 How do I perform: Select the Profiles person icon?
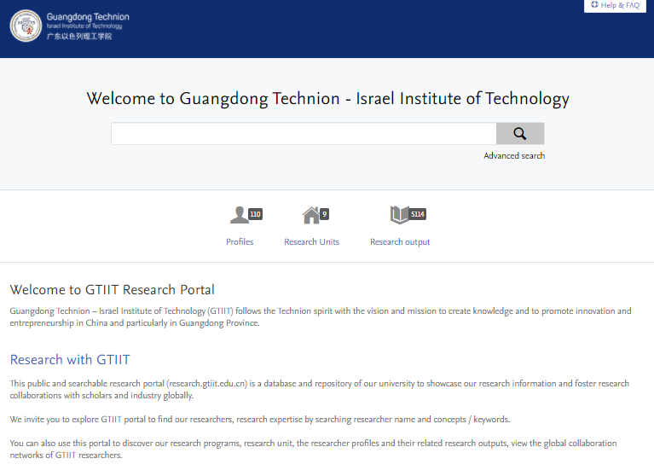239,215
